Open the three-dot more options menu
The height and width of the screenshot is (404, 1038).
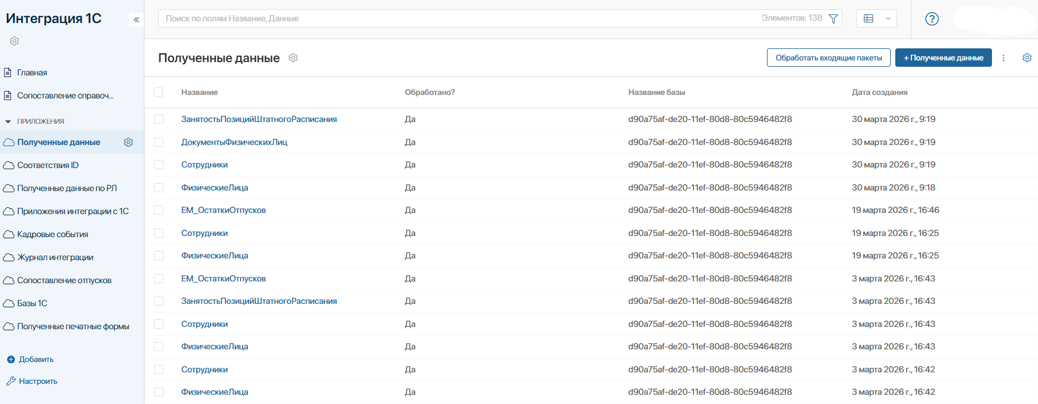tap(1003, 58)
